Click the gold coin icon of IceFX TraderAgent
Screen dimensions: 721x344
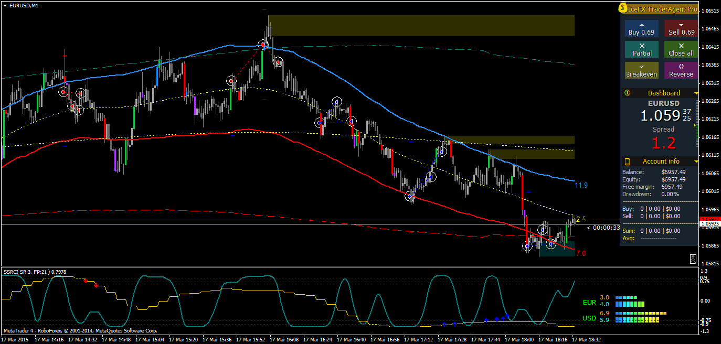[x=622, y=8]
